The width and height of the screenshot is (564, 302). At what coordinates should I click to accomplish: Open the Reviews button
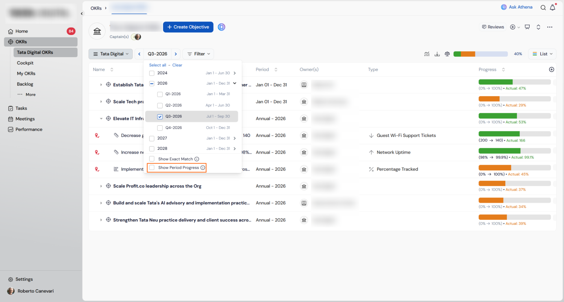click(x=493, y=27)
